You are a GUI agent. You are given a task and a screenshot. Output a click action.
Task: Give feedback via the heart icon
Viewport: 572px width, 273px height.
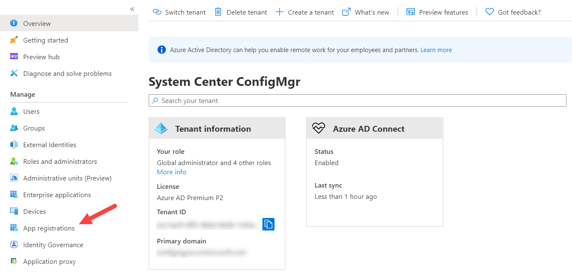click(x=489, y=12)
